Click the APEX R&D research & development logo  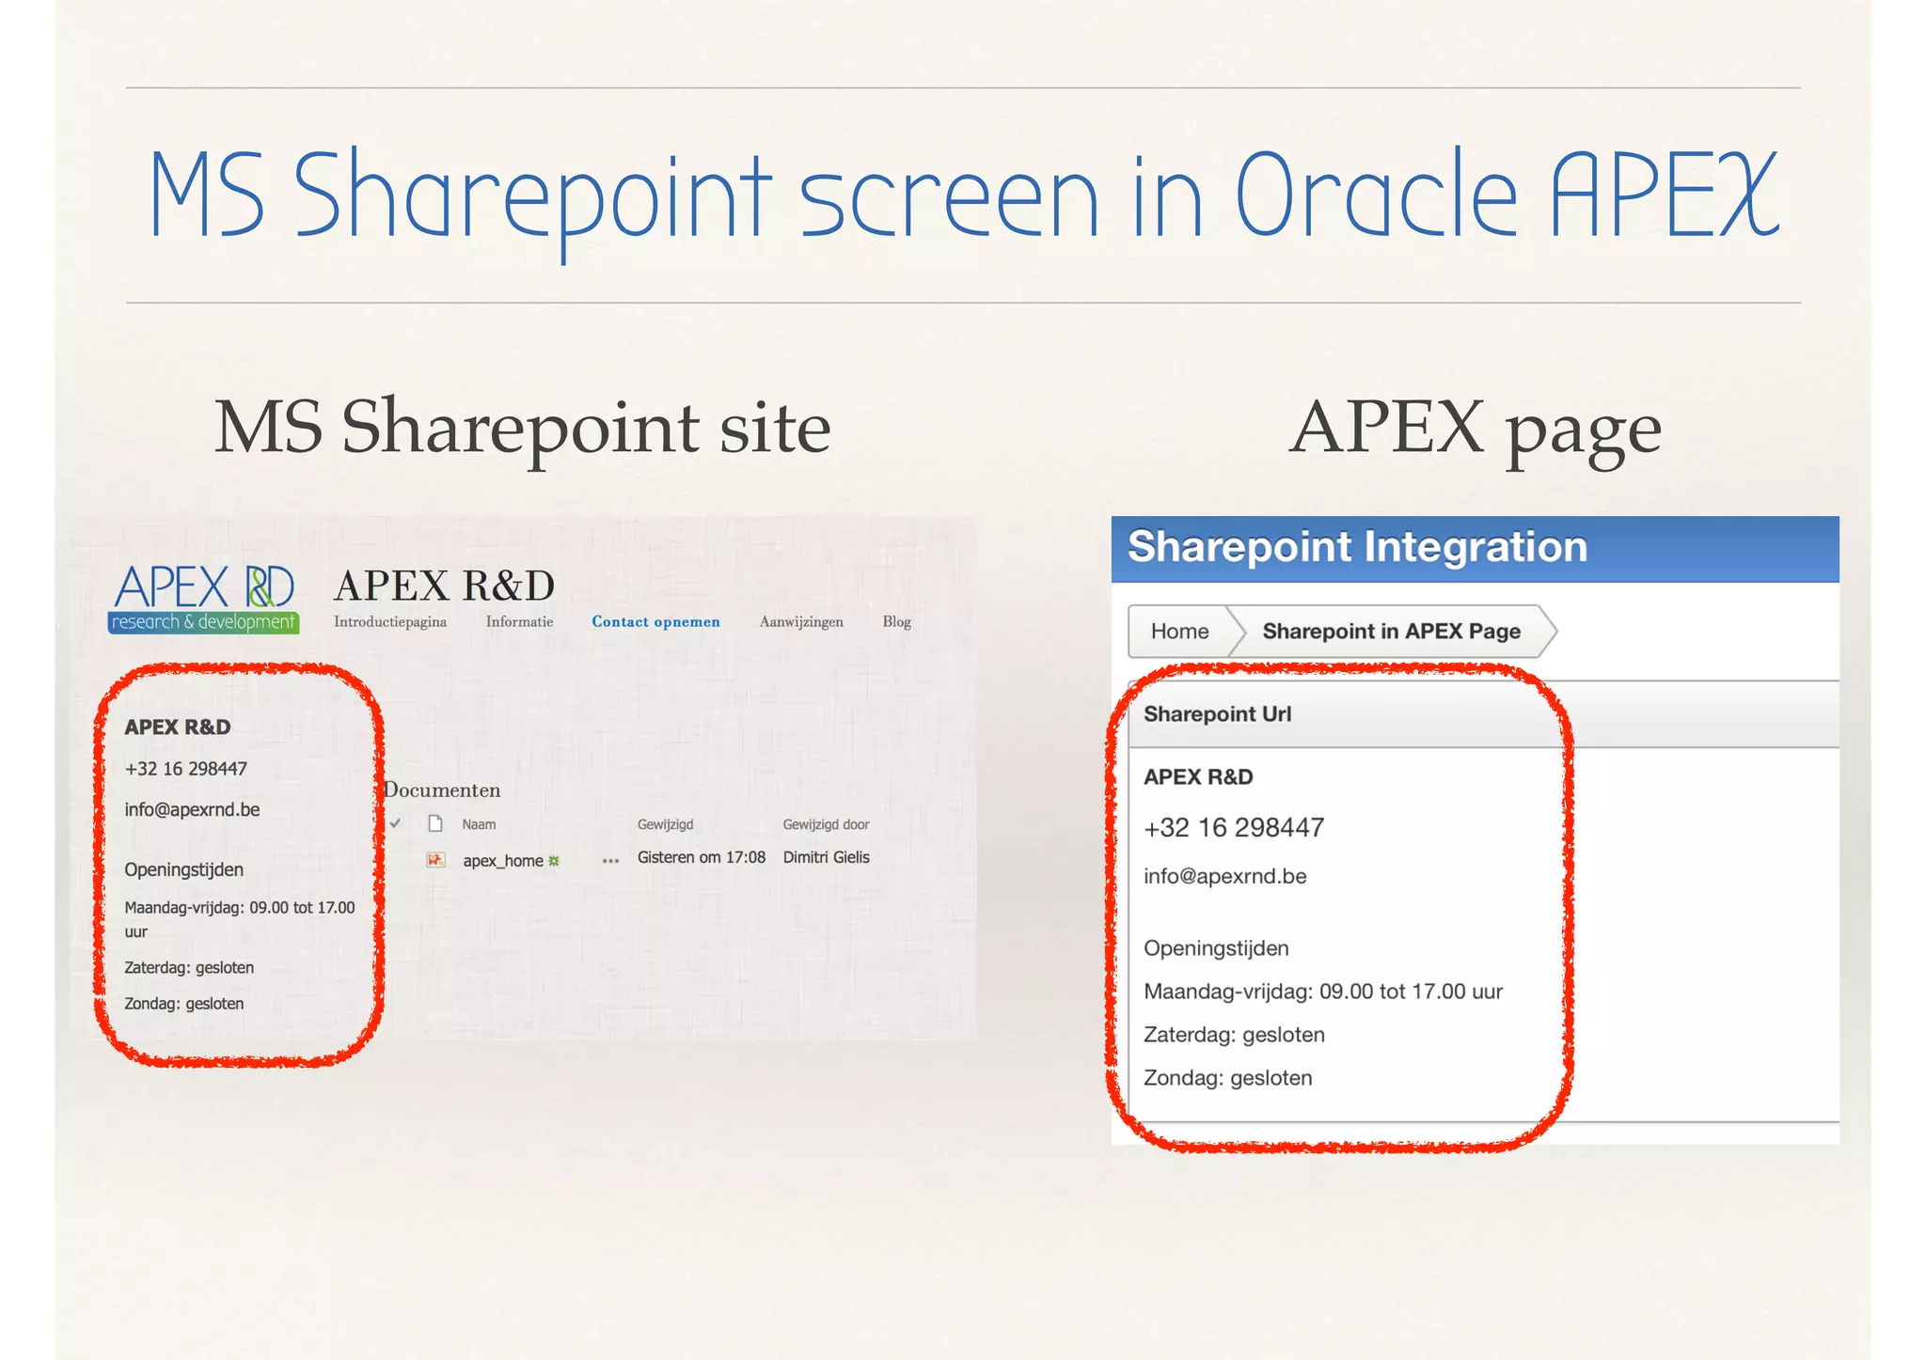click(x=204, y=599)
